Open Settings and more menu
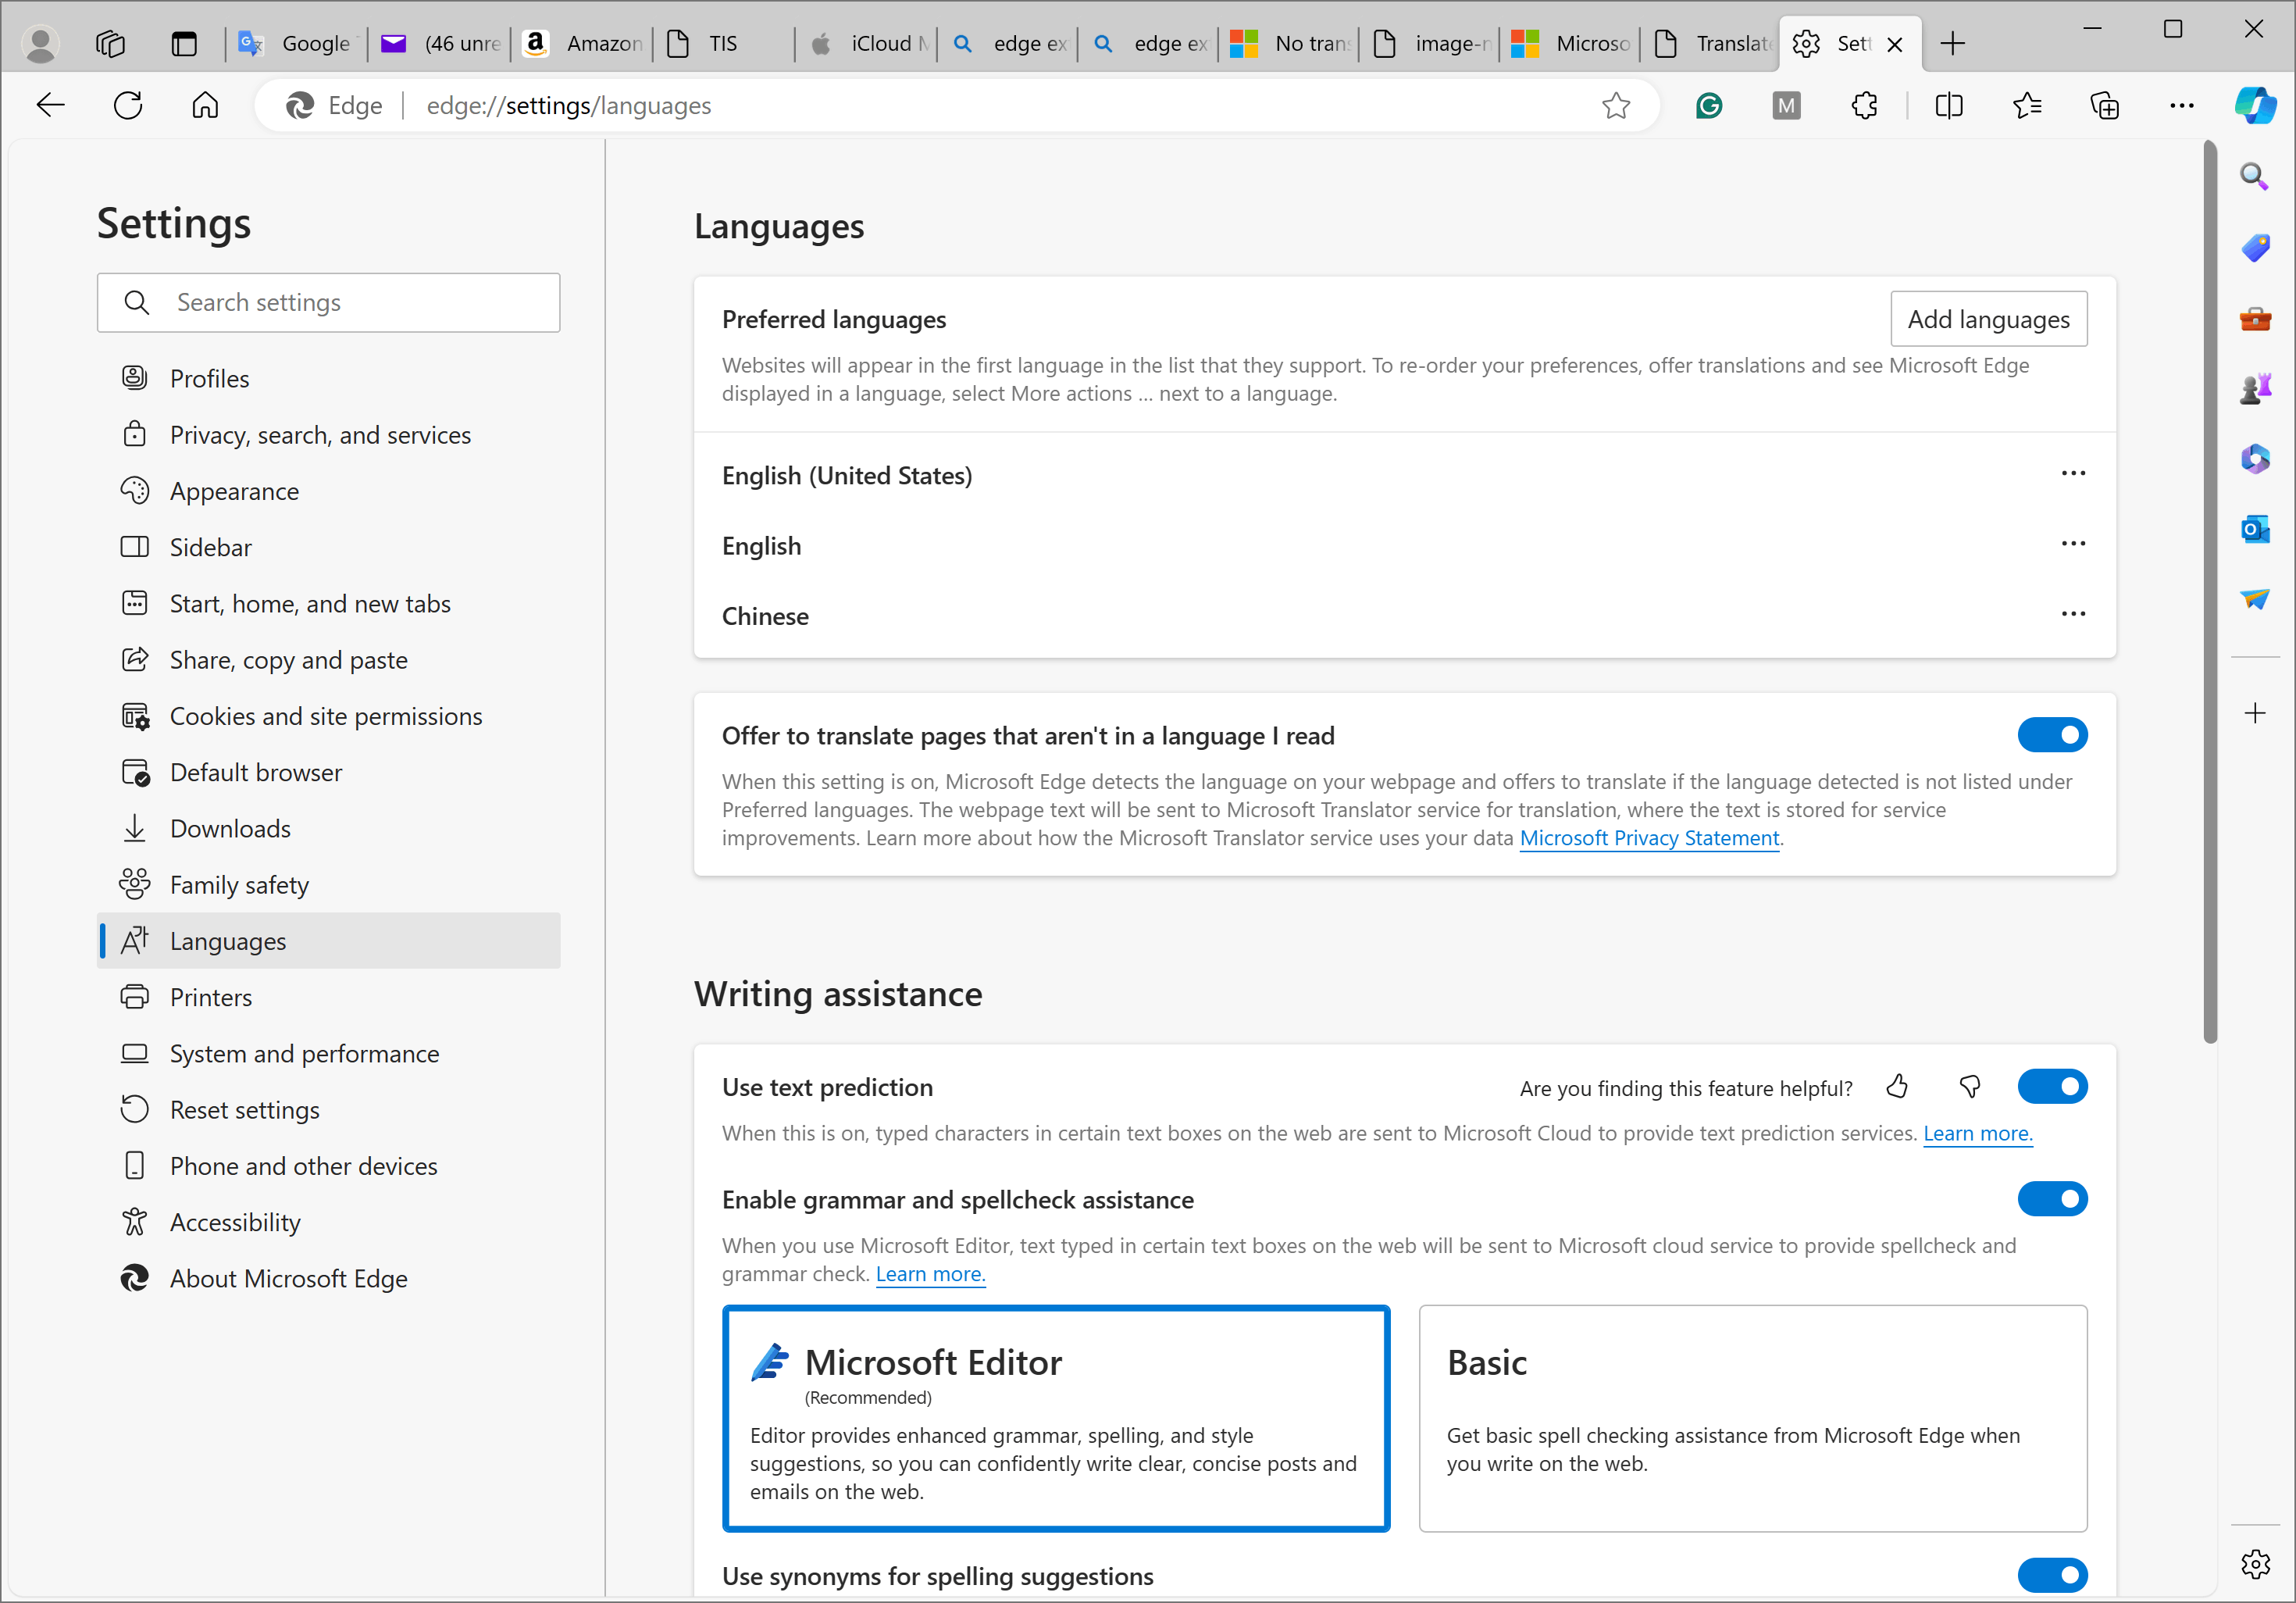Image resolution: width=2296 pixels, height=1603 pixels. pos(2181,105)
